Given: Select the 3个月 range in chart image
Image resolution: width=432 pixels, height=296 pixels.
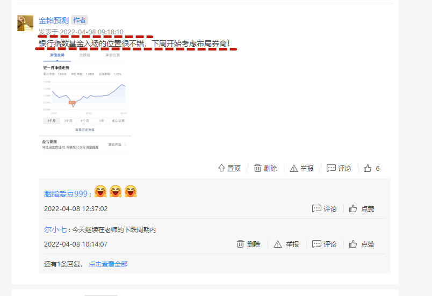Looking at the screenshot, I should pos(68,121).
